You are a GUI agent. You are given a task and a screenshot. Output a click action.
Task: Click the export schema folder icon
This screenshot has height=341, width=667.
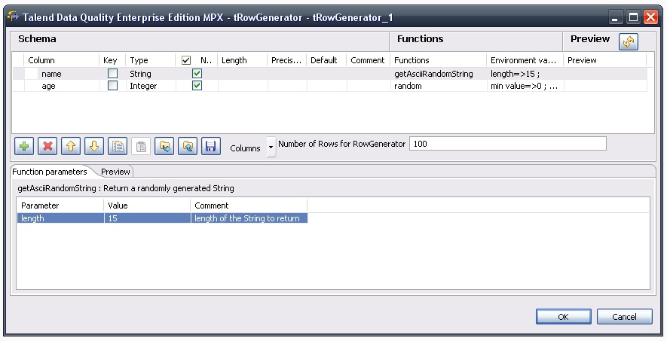[x=188, y=146]
